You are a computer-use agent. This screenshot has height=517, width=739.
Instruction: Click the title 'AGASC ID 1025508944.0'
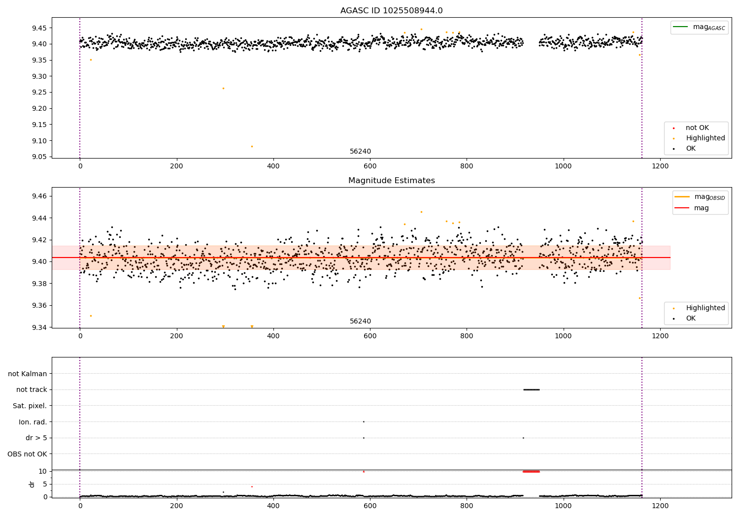391,11
